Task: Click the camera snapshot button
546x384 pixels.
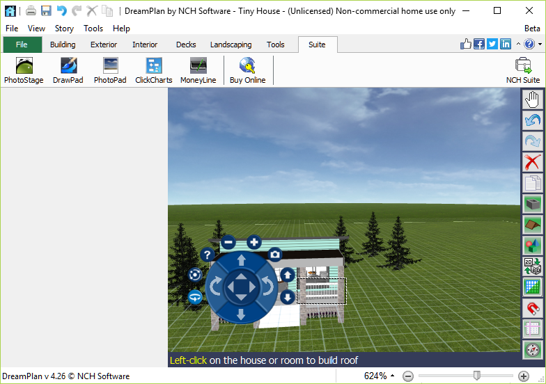Action: tap(275, 255)
